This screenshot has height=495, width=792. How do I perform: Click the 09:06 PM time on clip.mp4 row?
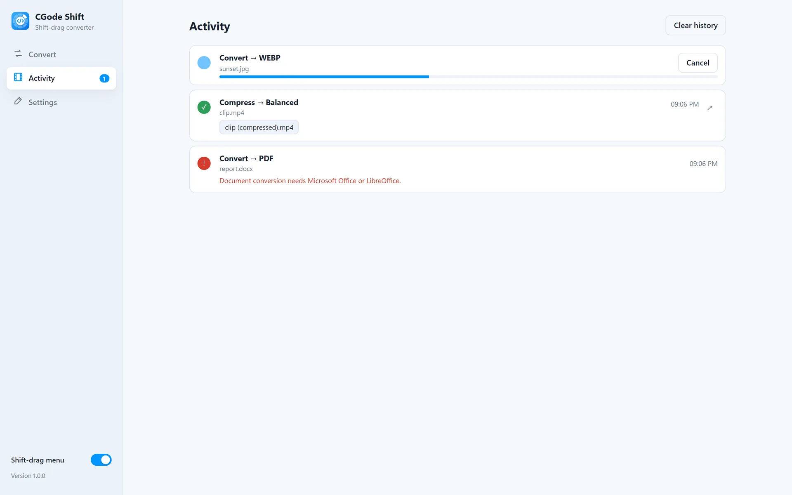click(685, 104)
